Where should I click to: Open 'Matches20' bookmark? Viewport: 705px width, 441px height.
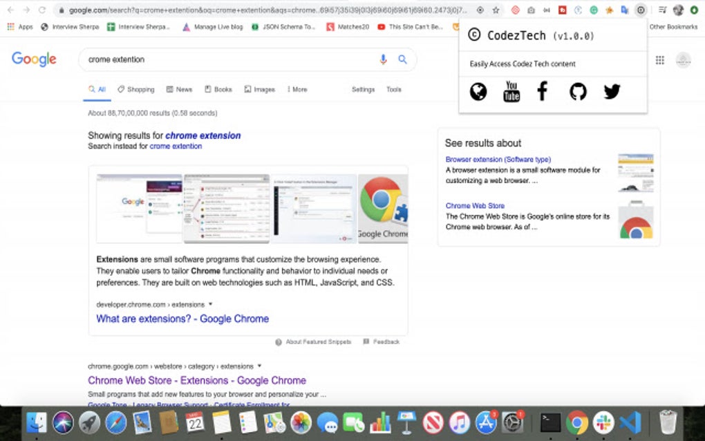(x=348, y=27)
